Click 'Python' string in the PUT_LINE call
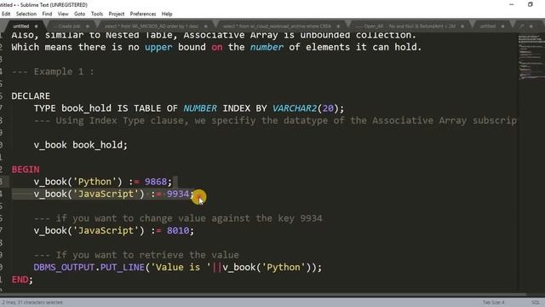This screenshot has width=545, height=307. click(x=284, y=267)
